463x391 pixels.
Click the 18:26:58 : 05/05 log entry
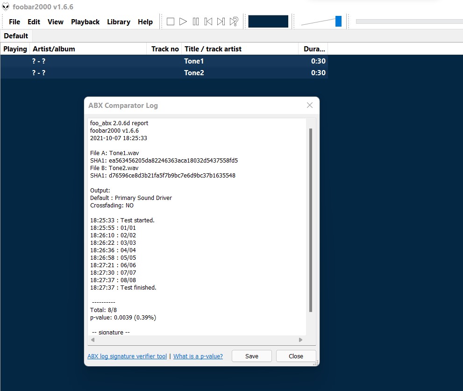pyautogui.click(x=113, y=258)
